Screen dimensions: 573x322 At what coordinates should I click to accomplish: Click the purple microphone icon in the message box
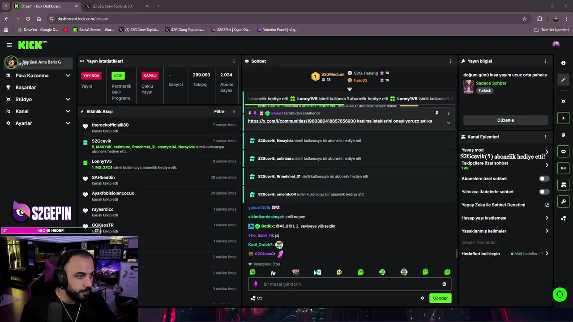(x=256, y=284)
